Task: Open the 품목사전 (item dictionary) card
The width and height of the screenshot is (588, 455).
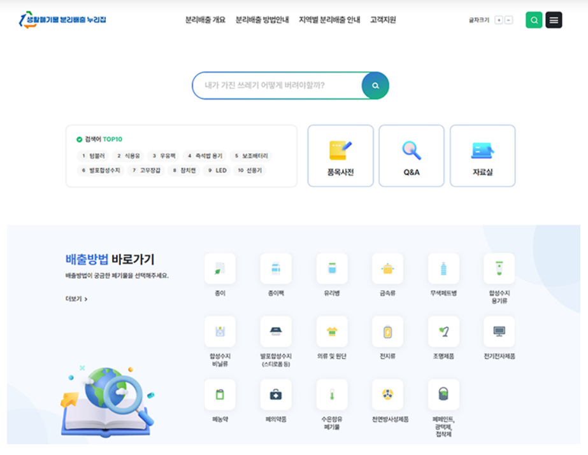Action: pos(340,155)
